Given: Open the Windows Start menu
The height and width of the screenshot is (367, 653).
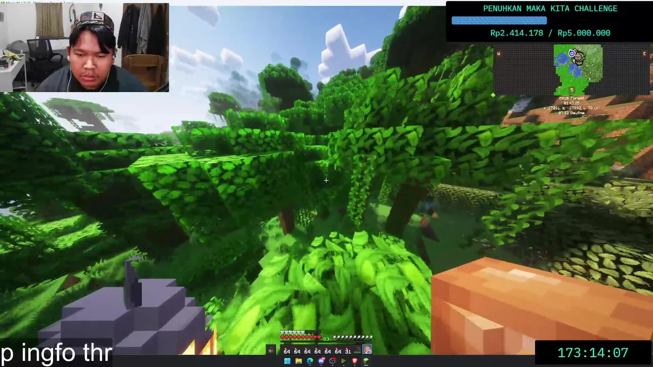Looking at the screenshot, I should [287, 361].
